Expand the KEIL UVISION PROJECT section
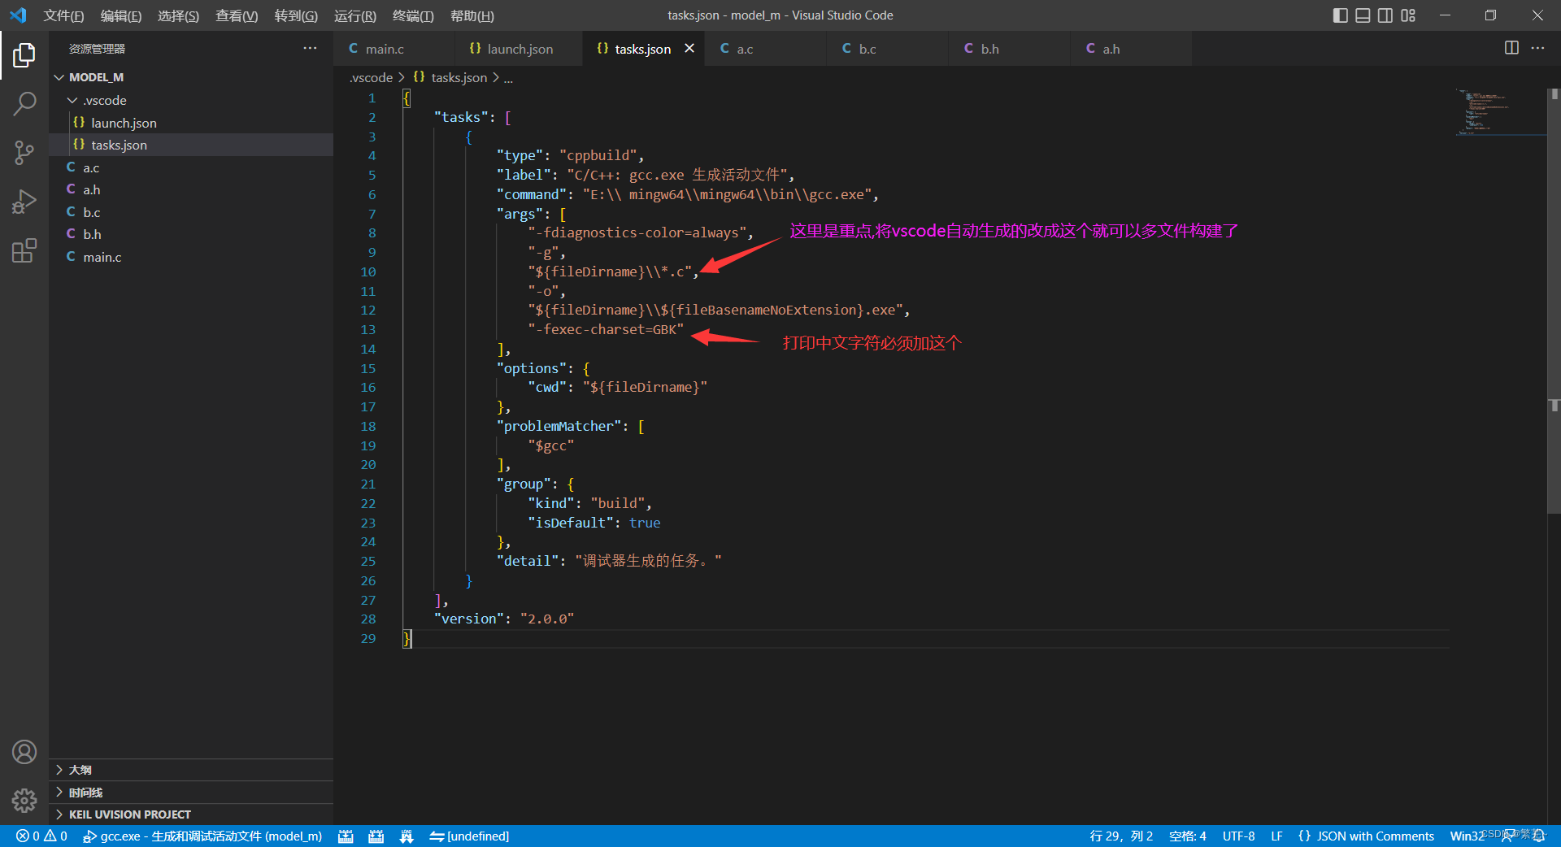This screenshot has width=1561, height=847. click(191, 814)
